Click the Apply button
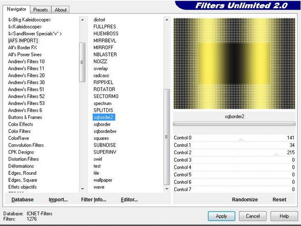The width and height of the screenshot is (301, 226). pos(222,216)
